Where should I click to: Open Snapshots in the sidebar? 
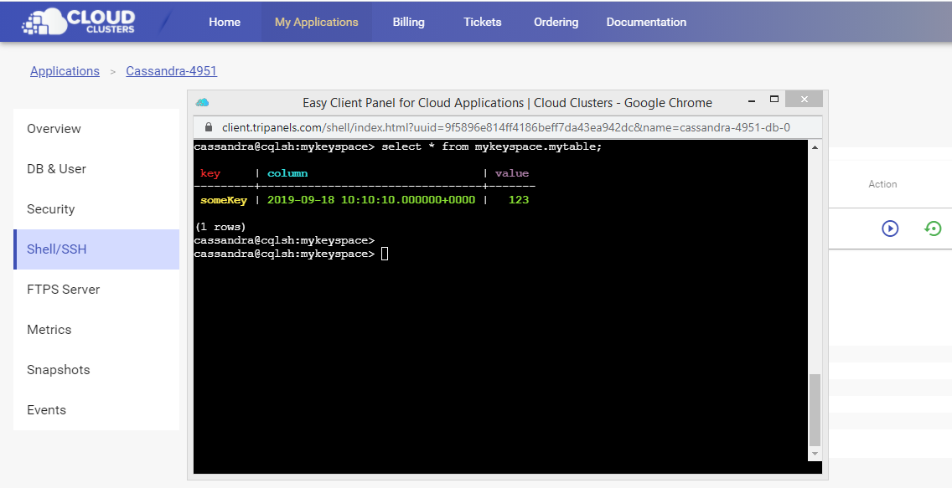point(96,370)
